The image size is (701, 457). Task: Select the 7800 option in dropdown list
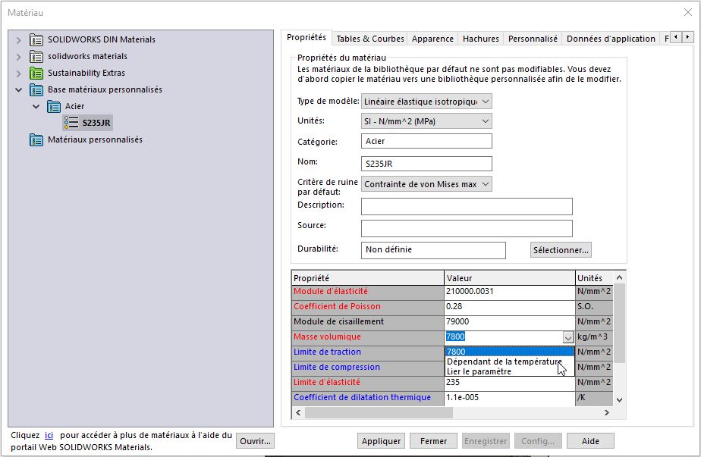tap(510, 352)
